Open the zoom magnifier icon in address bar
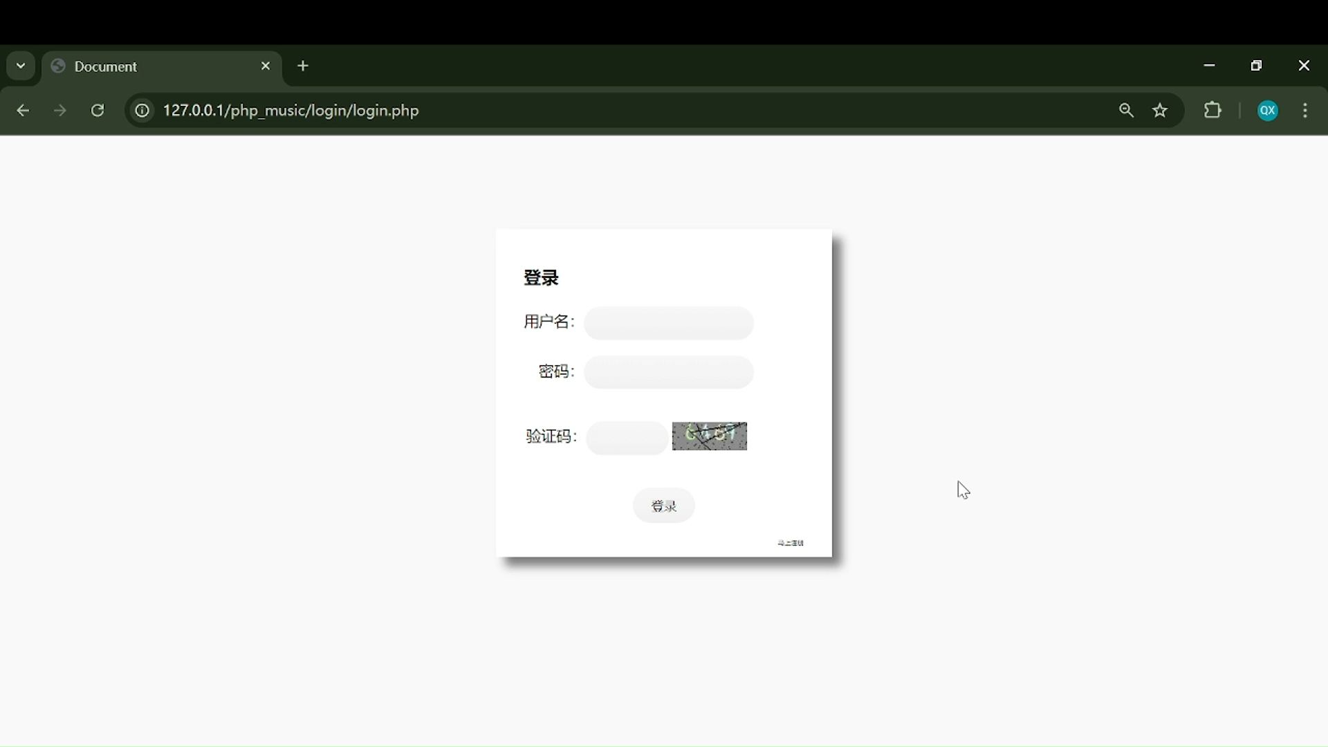This screenshot has width=1328, height=747. pos(1126,111)
